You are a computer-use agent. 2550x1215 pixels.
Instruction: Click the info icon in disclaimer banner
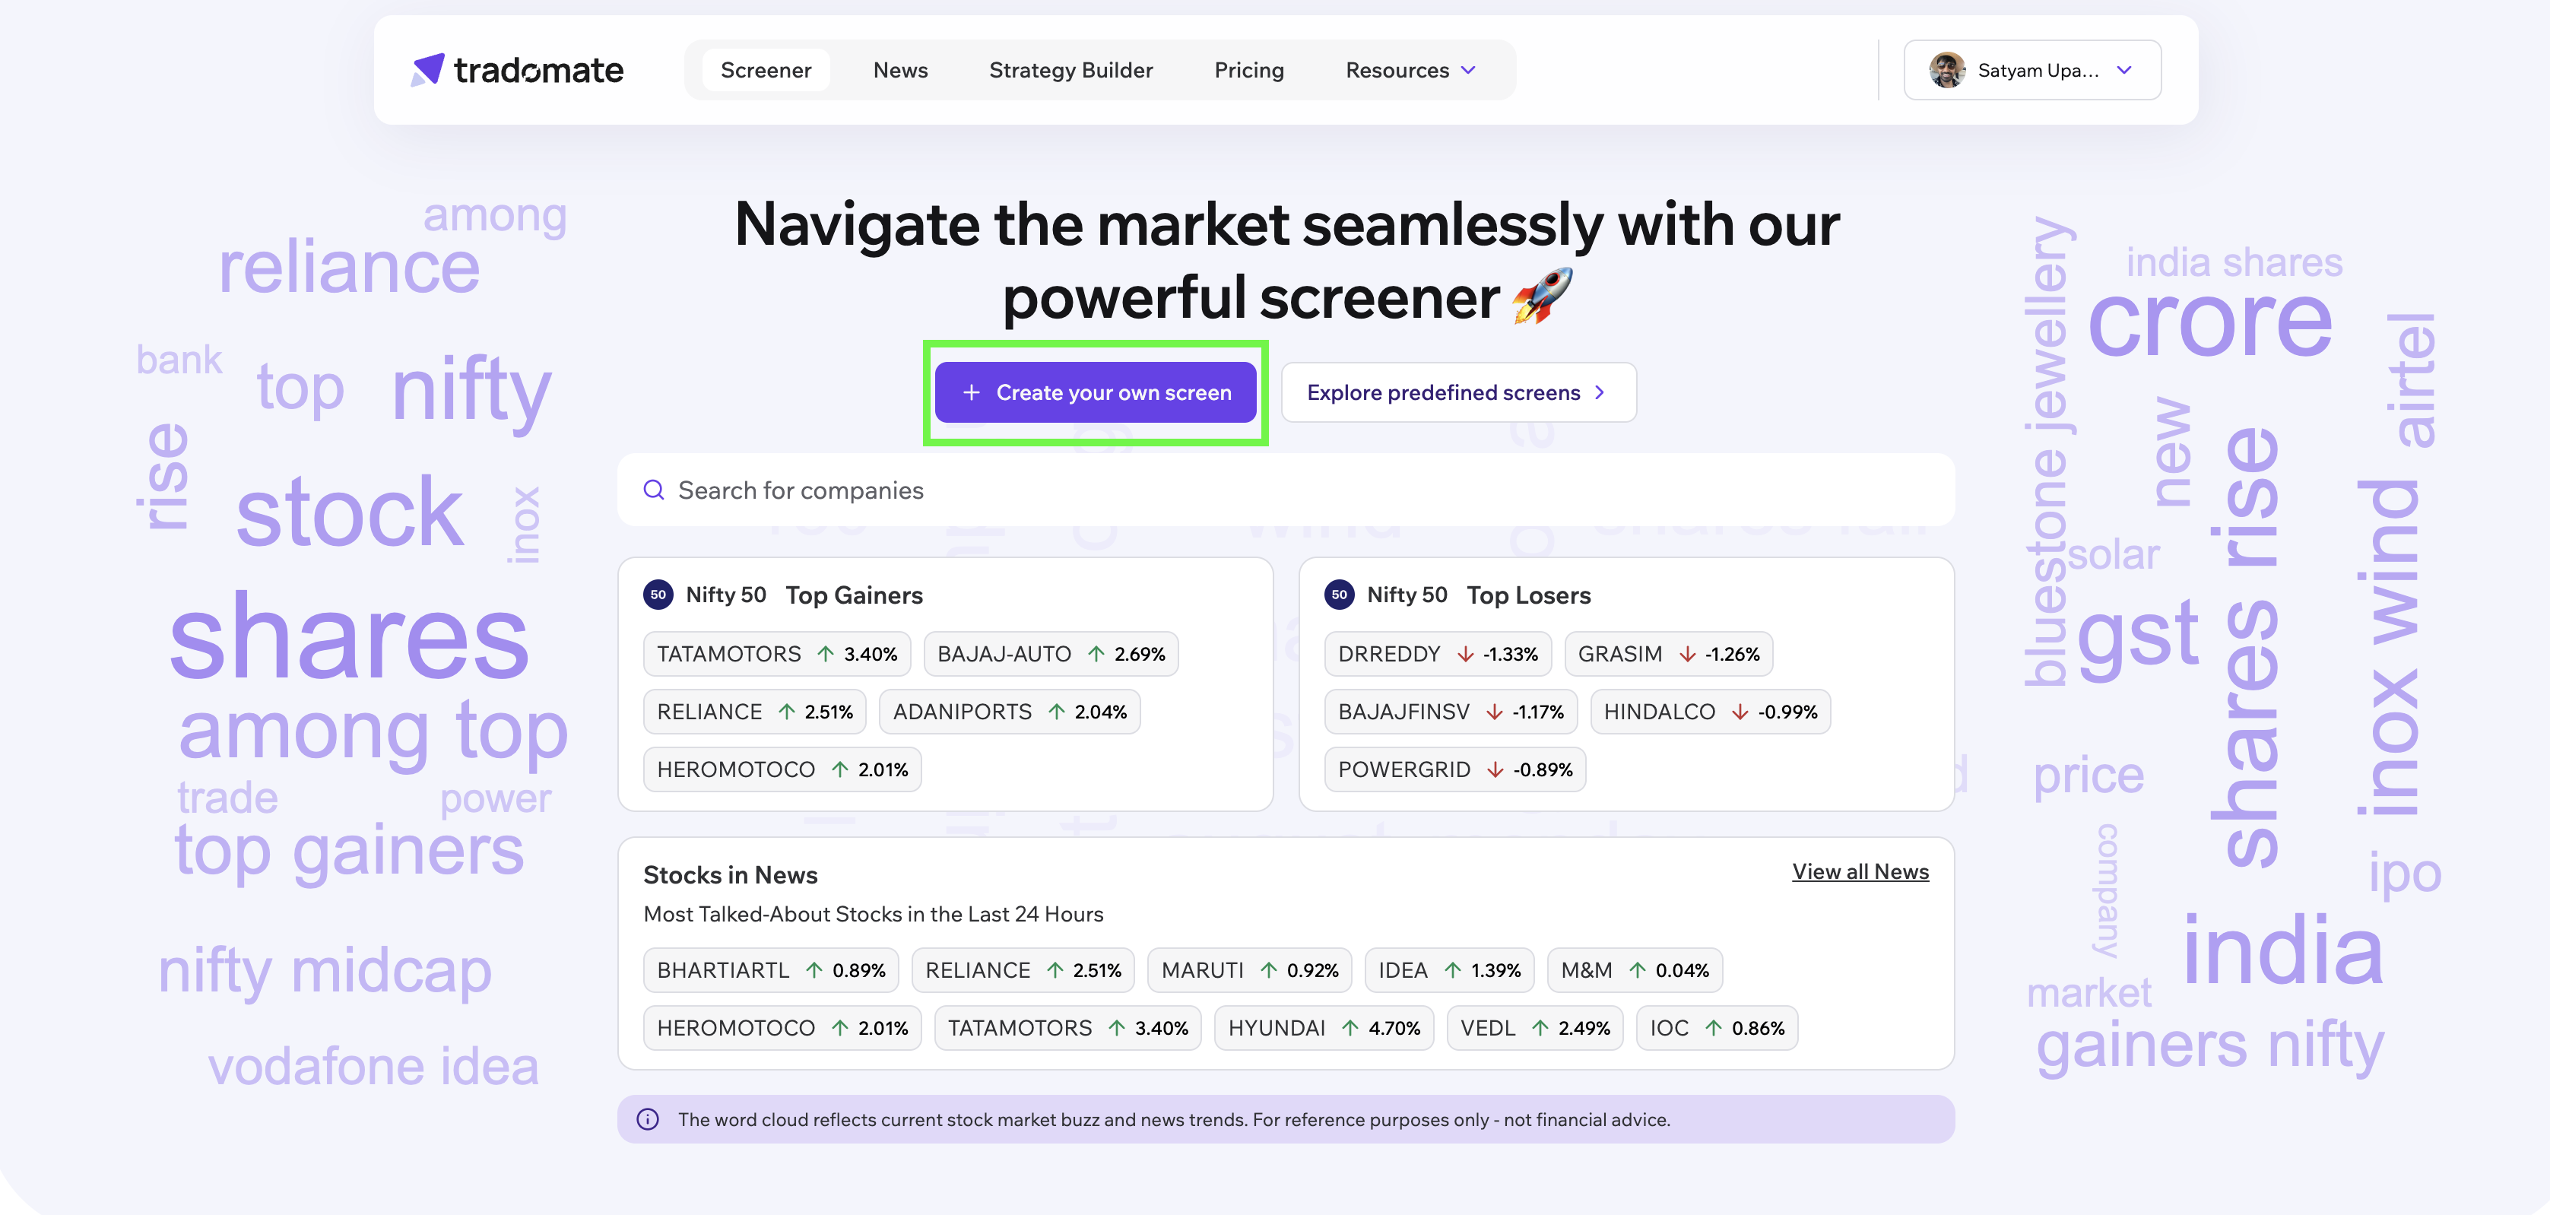[648, 1119]
